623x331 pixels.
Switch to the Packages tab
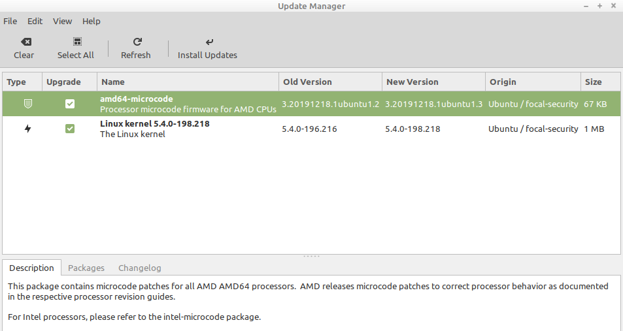pyautogui.click(x=86, y=268)
